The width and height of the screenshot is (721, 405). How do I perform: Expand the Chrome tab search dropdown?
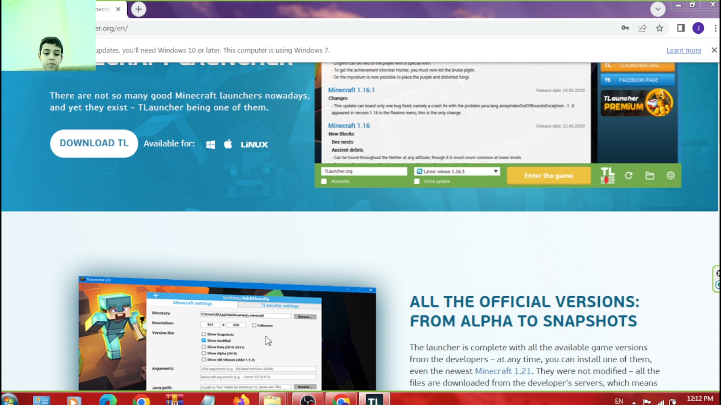click(x=658, y=9)
